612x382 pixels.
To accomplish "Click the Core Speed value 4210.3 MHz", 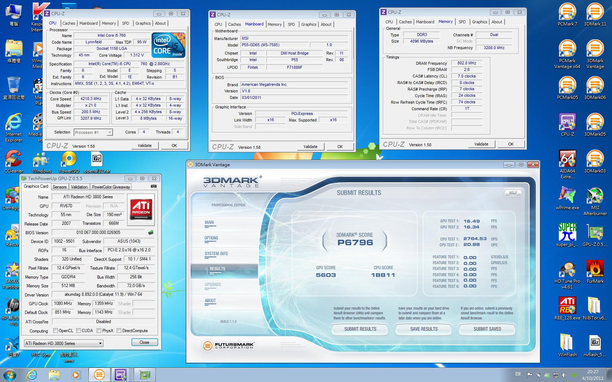I will pos(91,99).
